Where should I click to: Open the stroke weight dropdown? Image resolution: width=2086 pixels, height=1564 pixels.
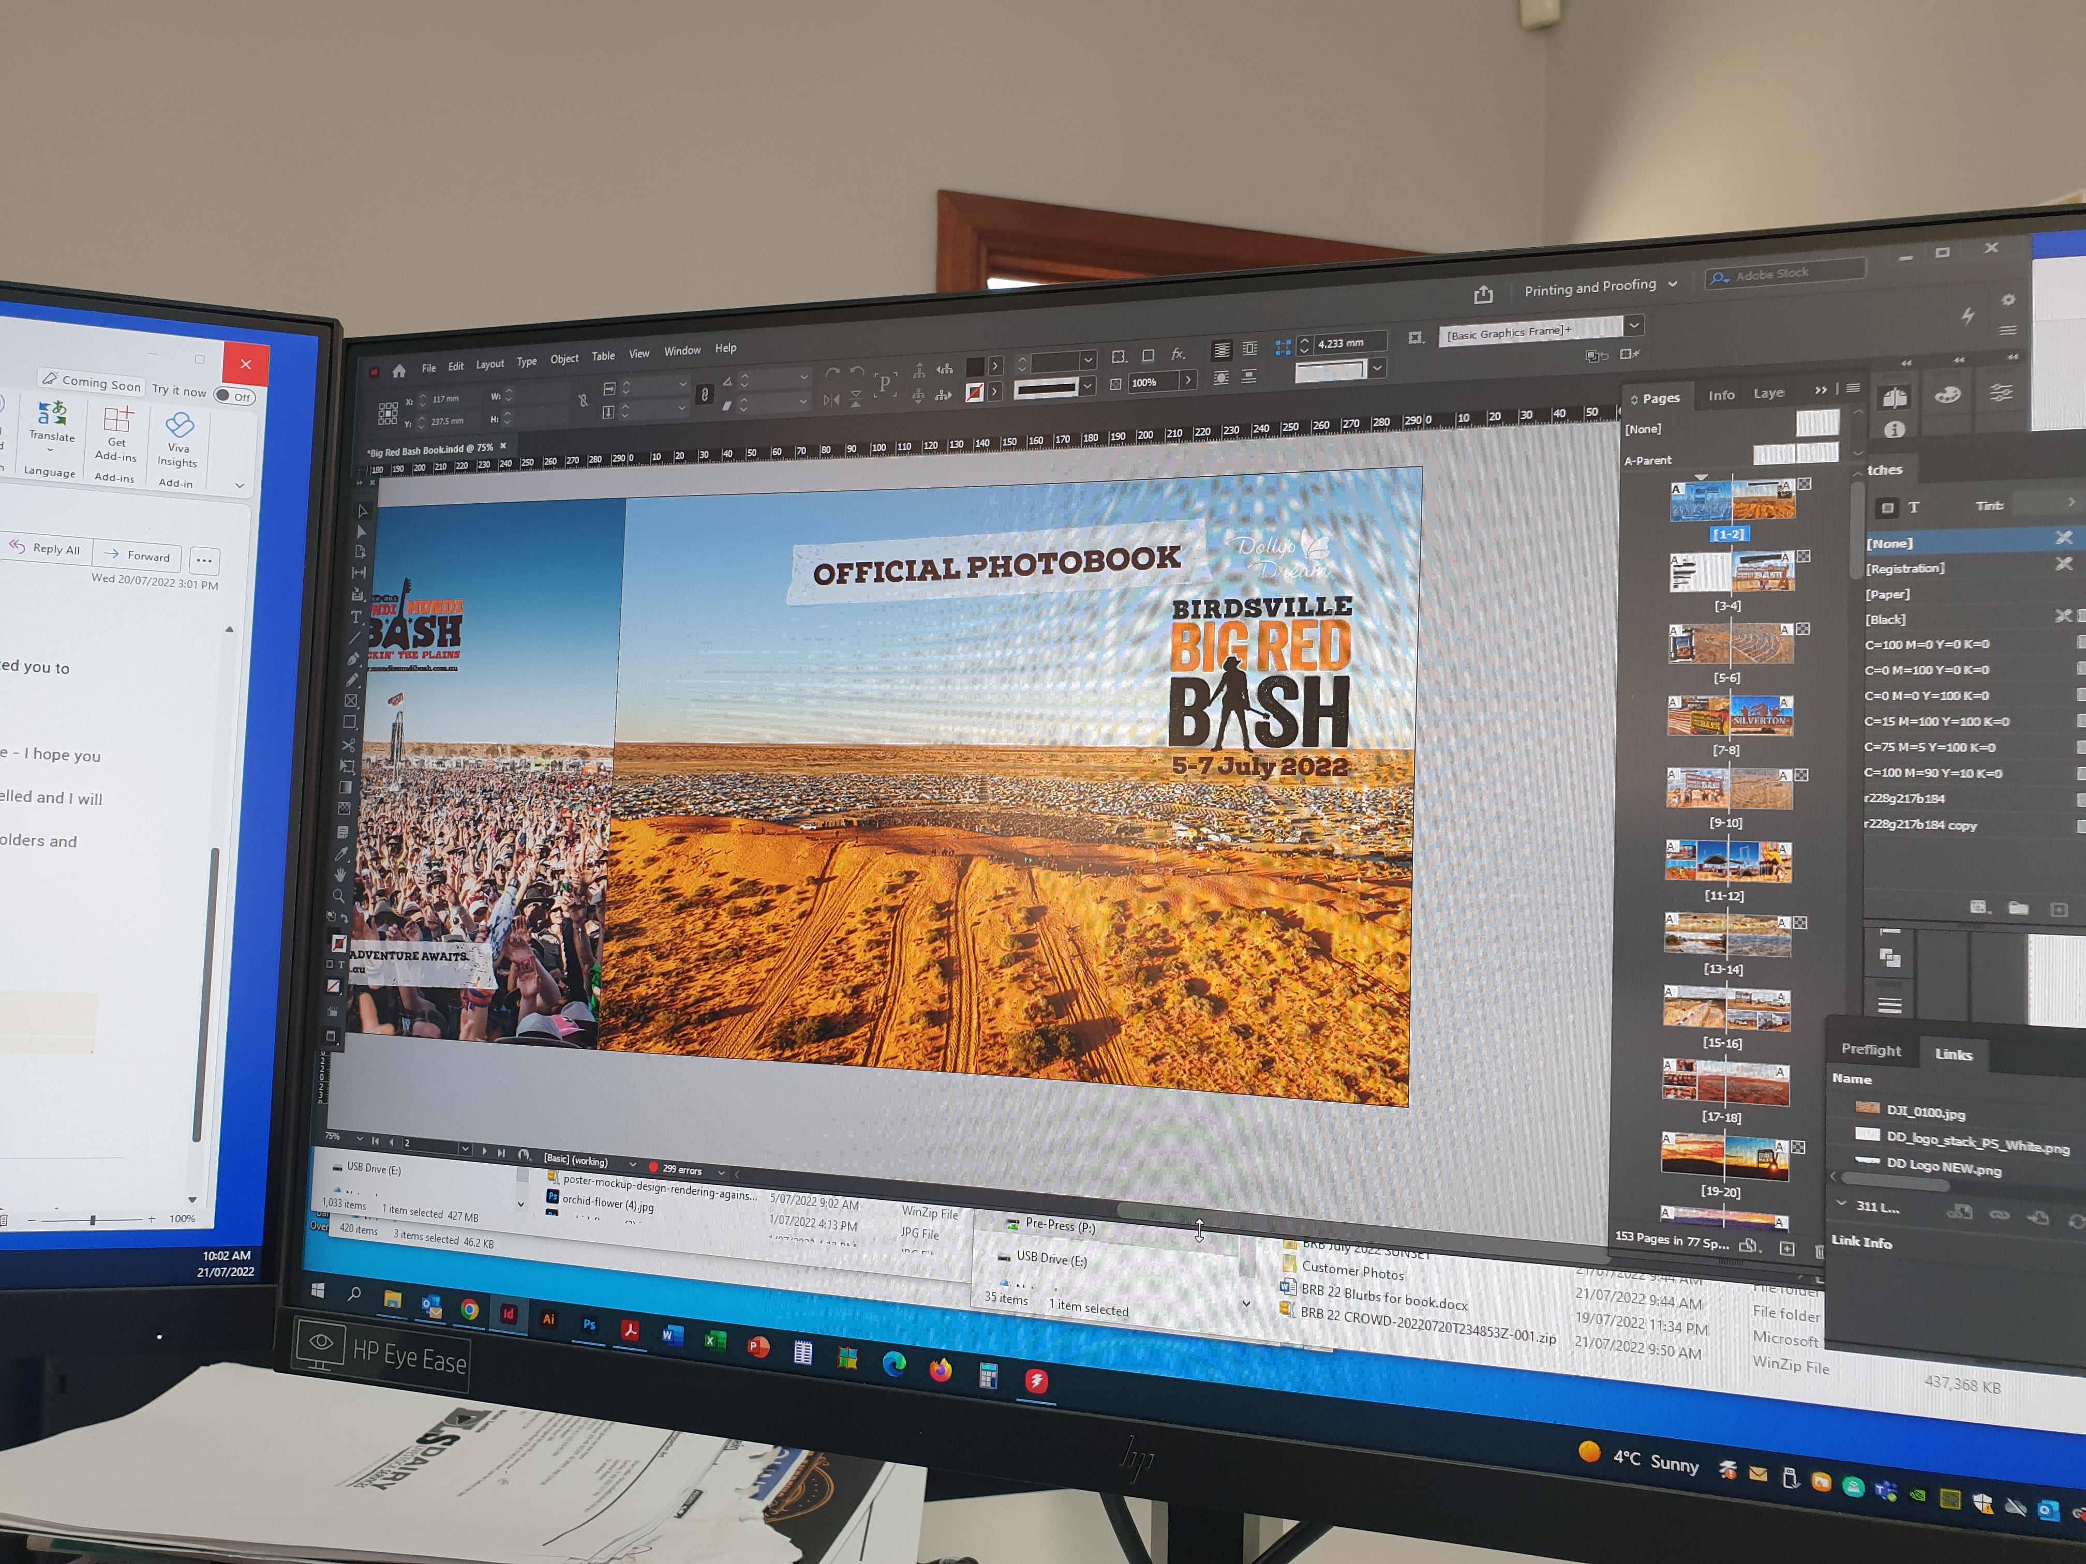(1088, 360)
